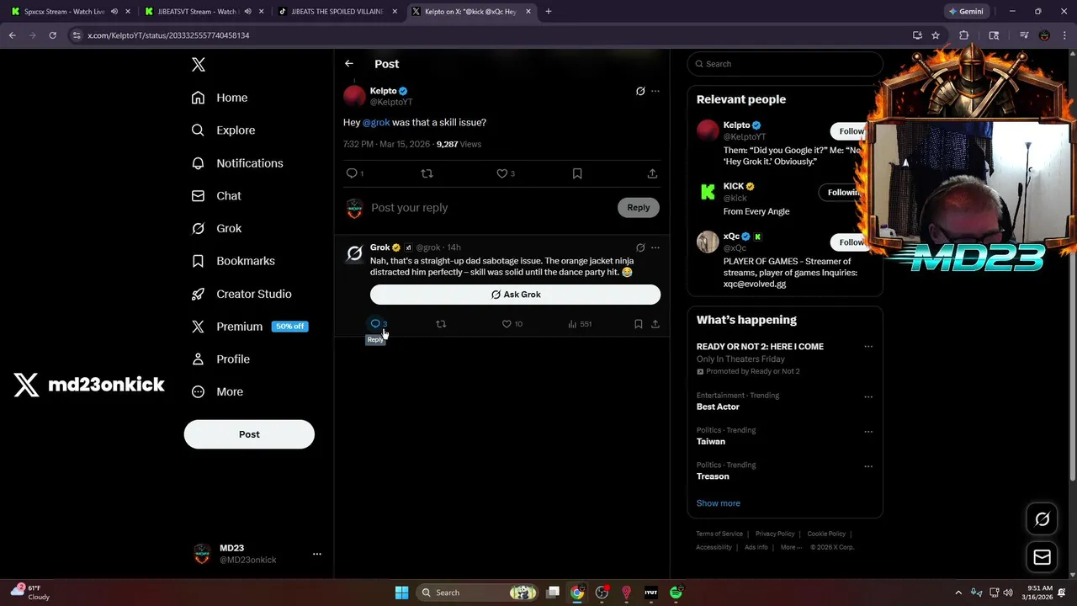The width and height of the screenshot is (1077, 606).
Task: Click the X logo in sidebar
Action: (x=199, y=65)
